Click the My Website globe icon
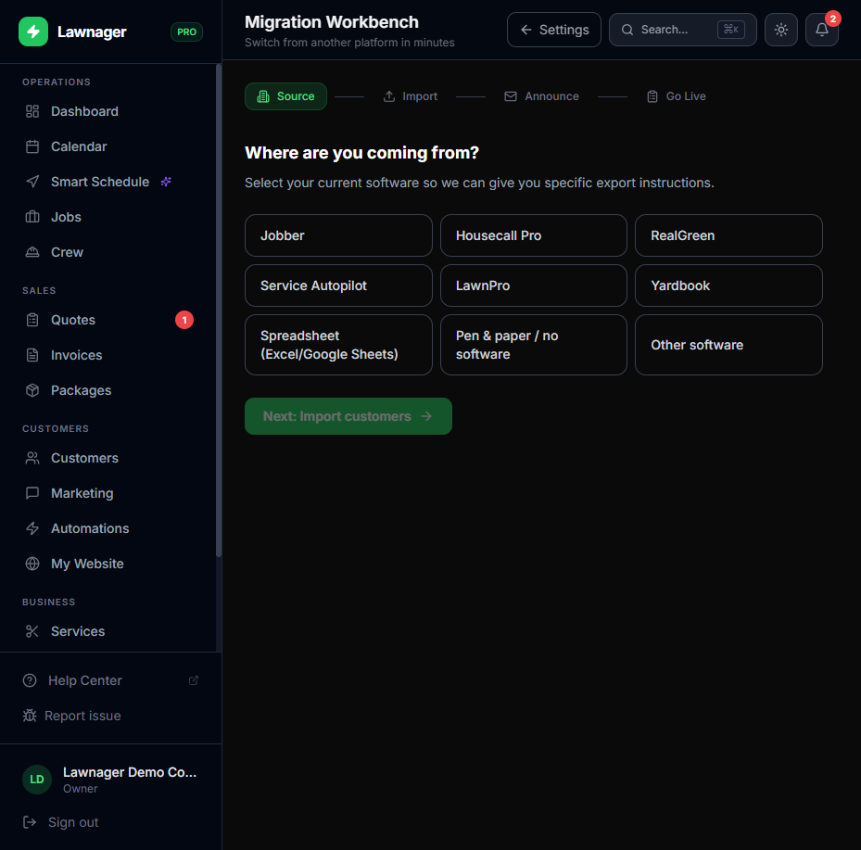 (x=32, y=564)
